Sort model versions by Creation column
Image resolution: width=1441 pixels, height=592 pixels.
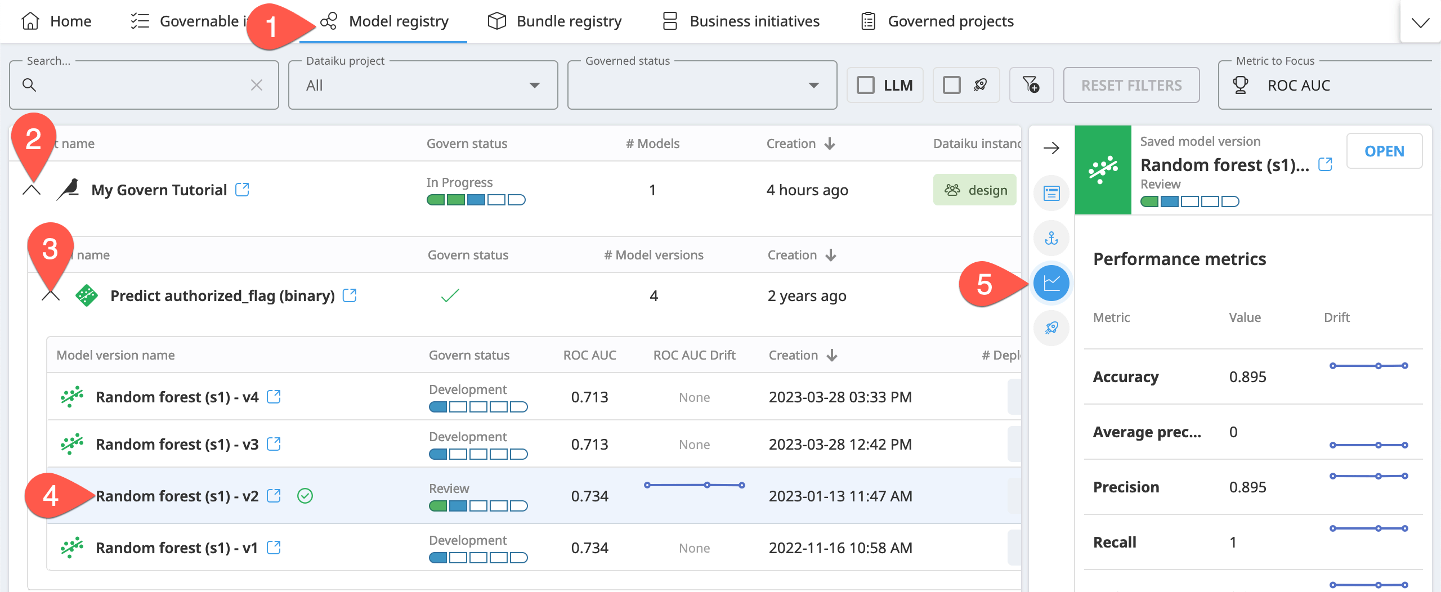pyautogui.click(x=803, y=355)
